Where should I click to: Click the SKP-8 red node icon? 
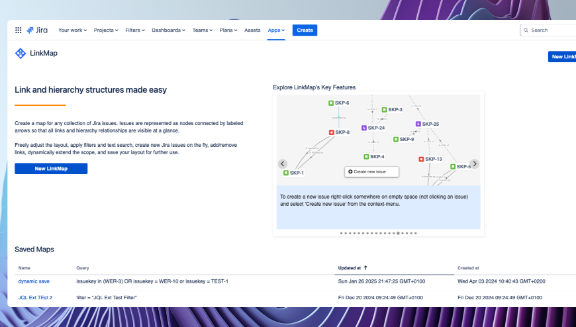331,132
